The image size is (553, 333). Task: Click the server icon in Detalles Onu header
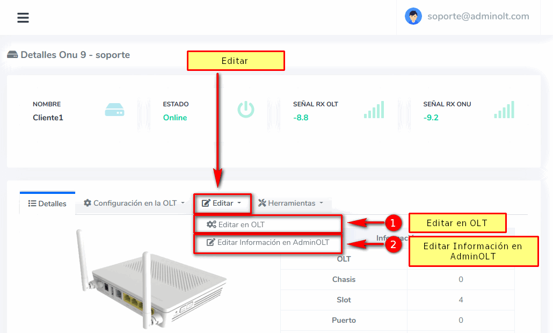click(x=12, y=55)
